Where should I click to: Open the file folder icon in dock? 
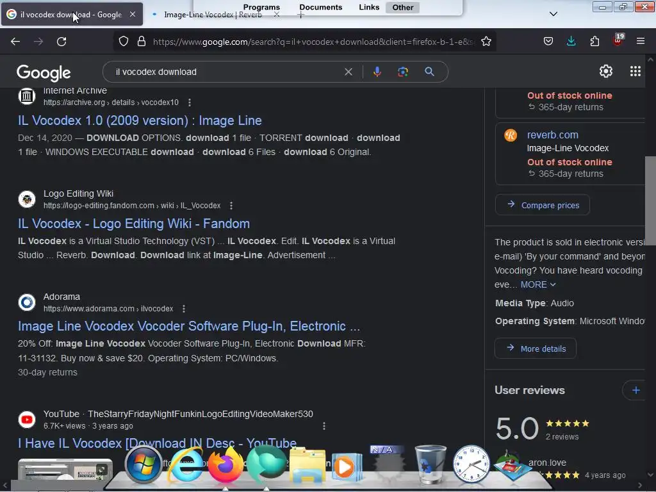[307, 465]
